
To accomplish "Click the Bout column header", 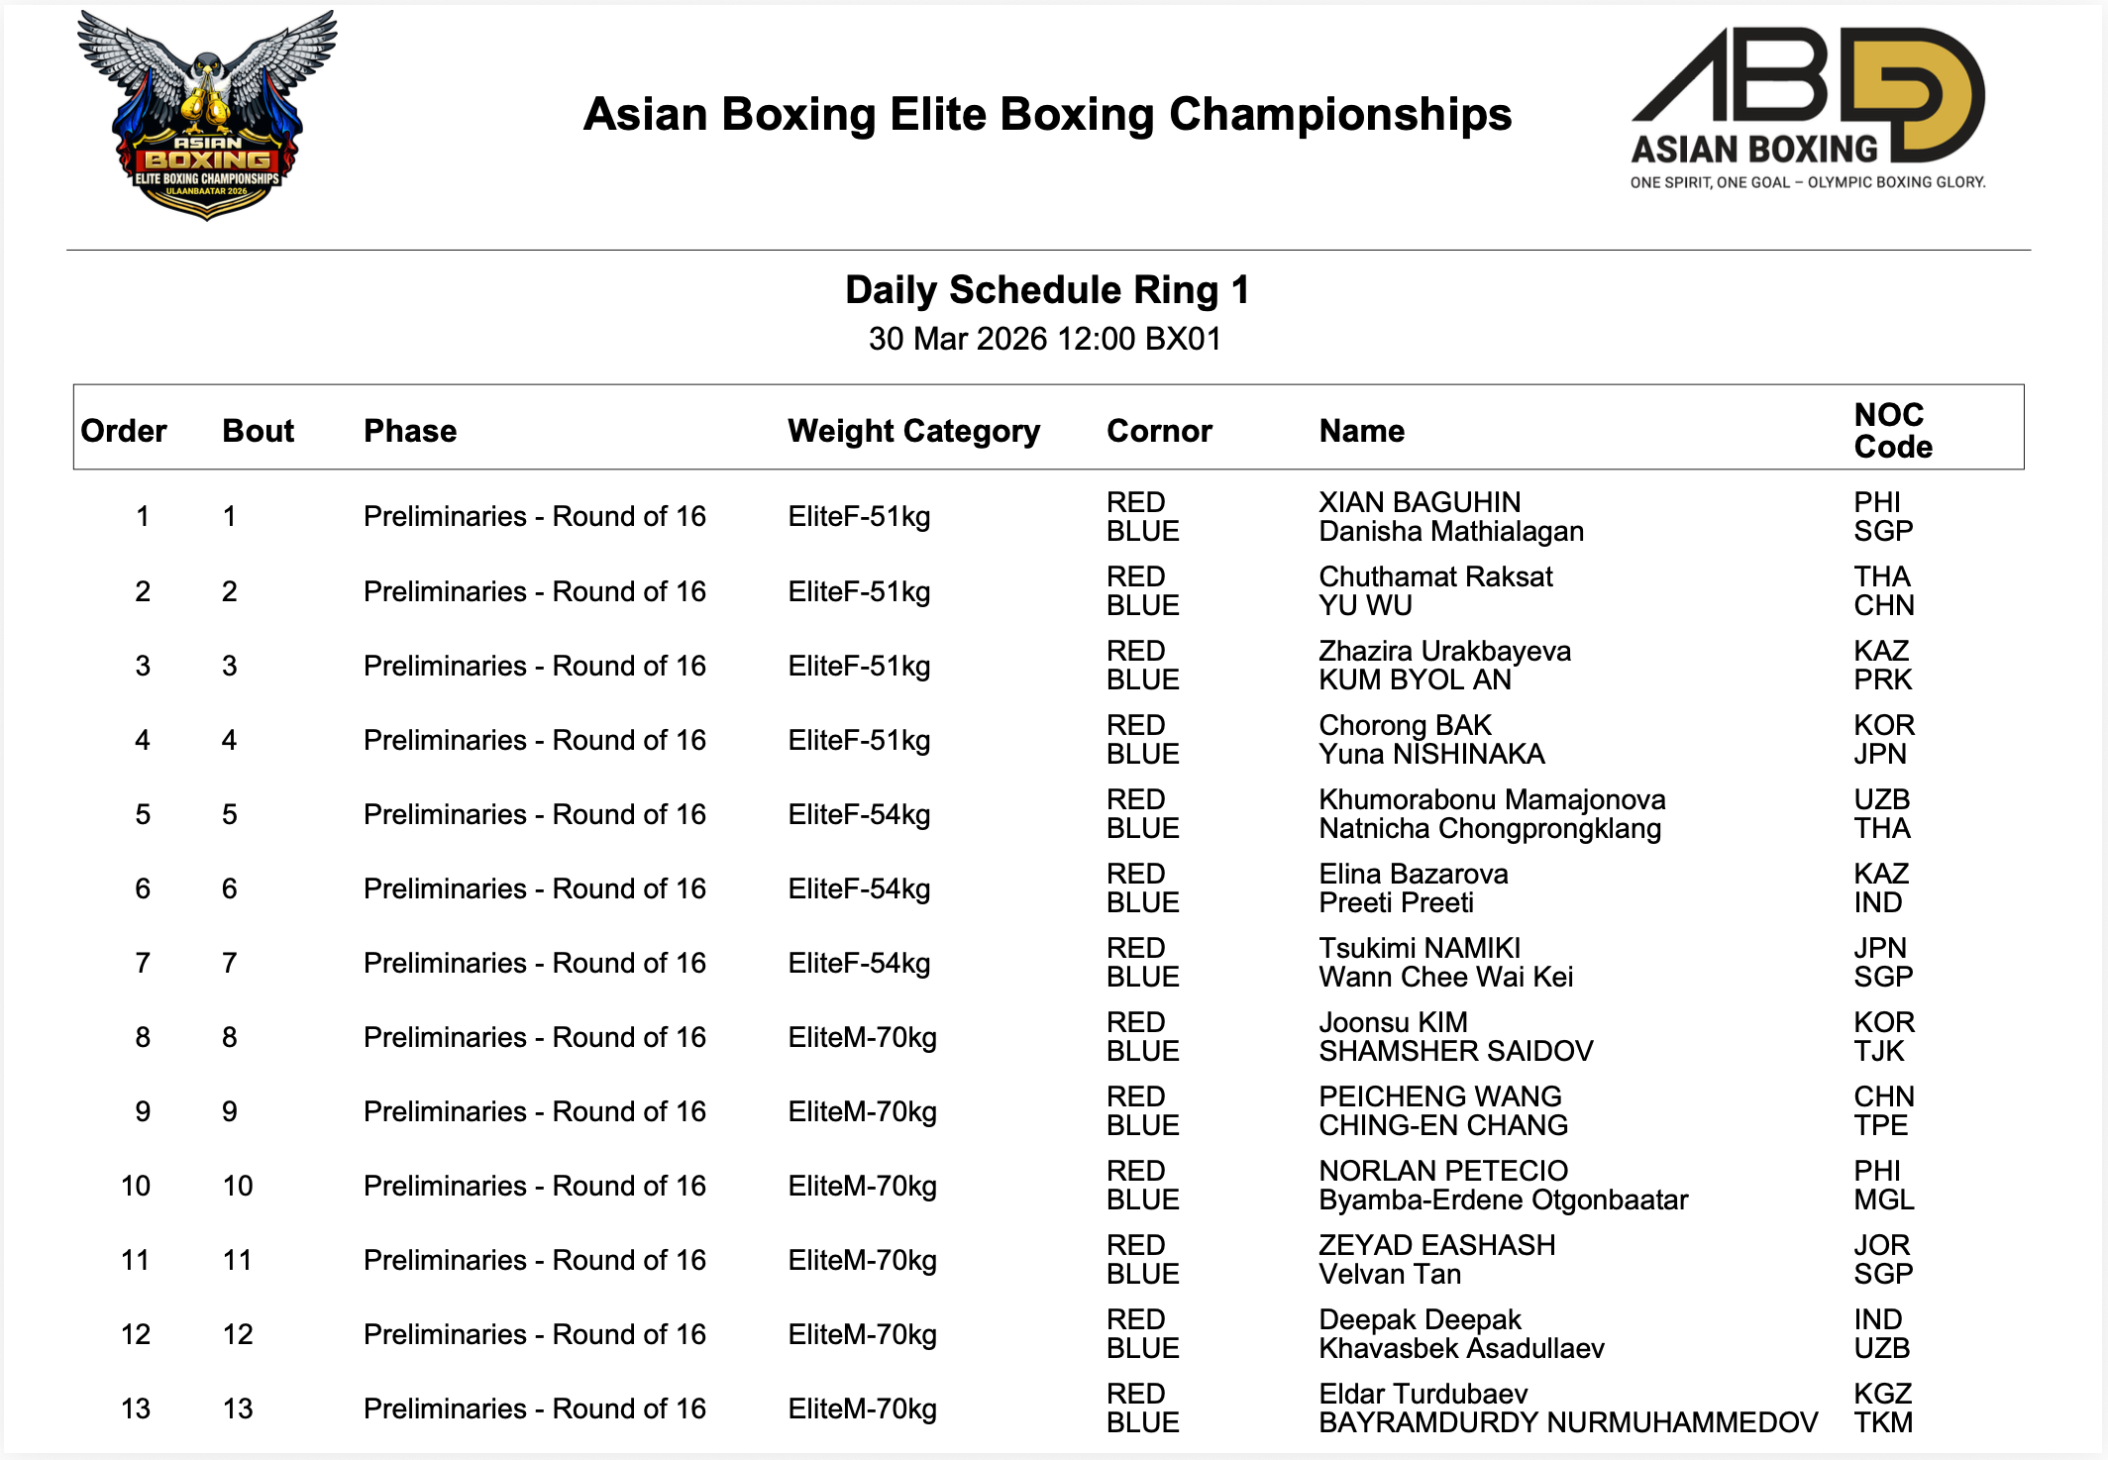I will 258,431.
